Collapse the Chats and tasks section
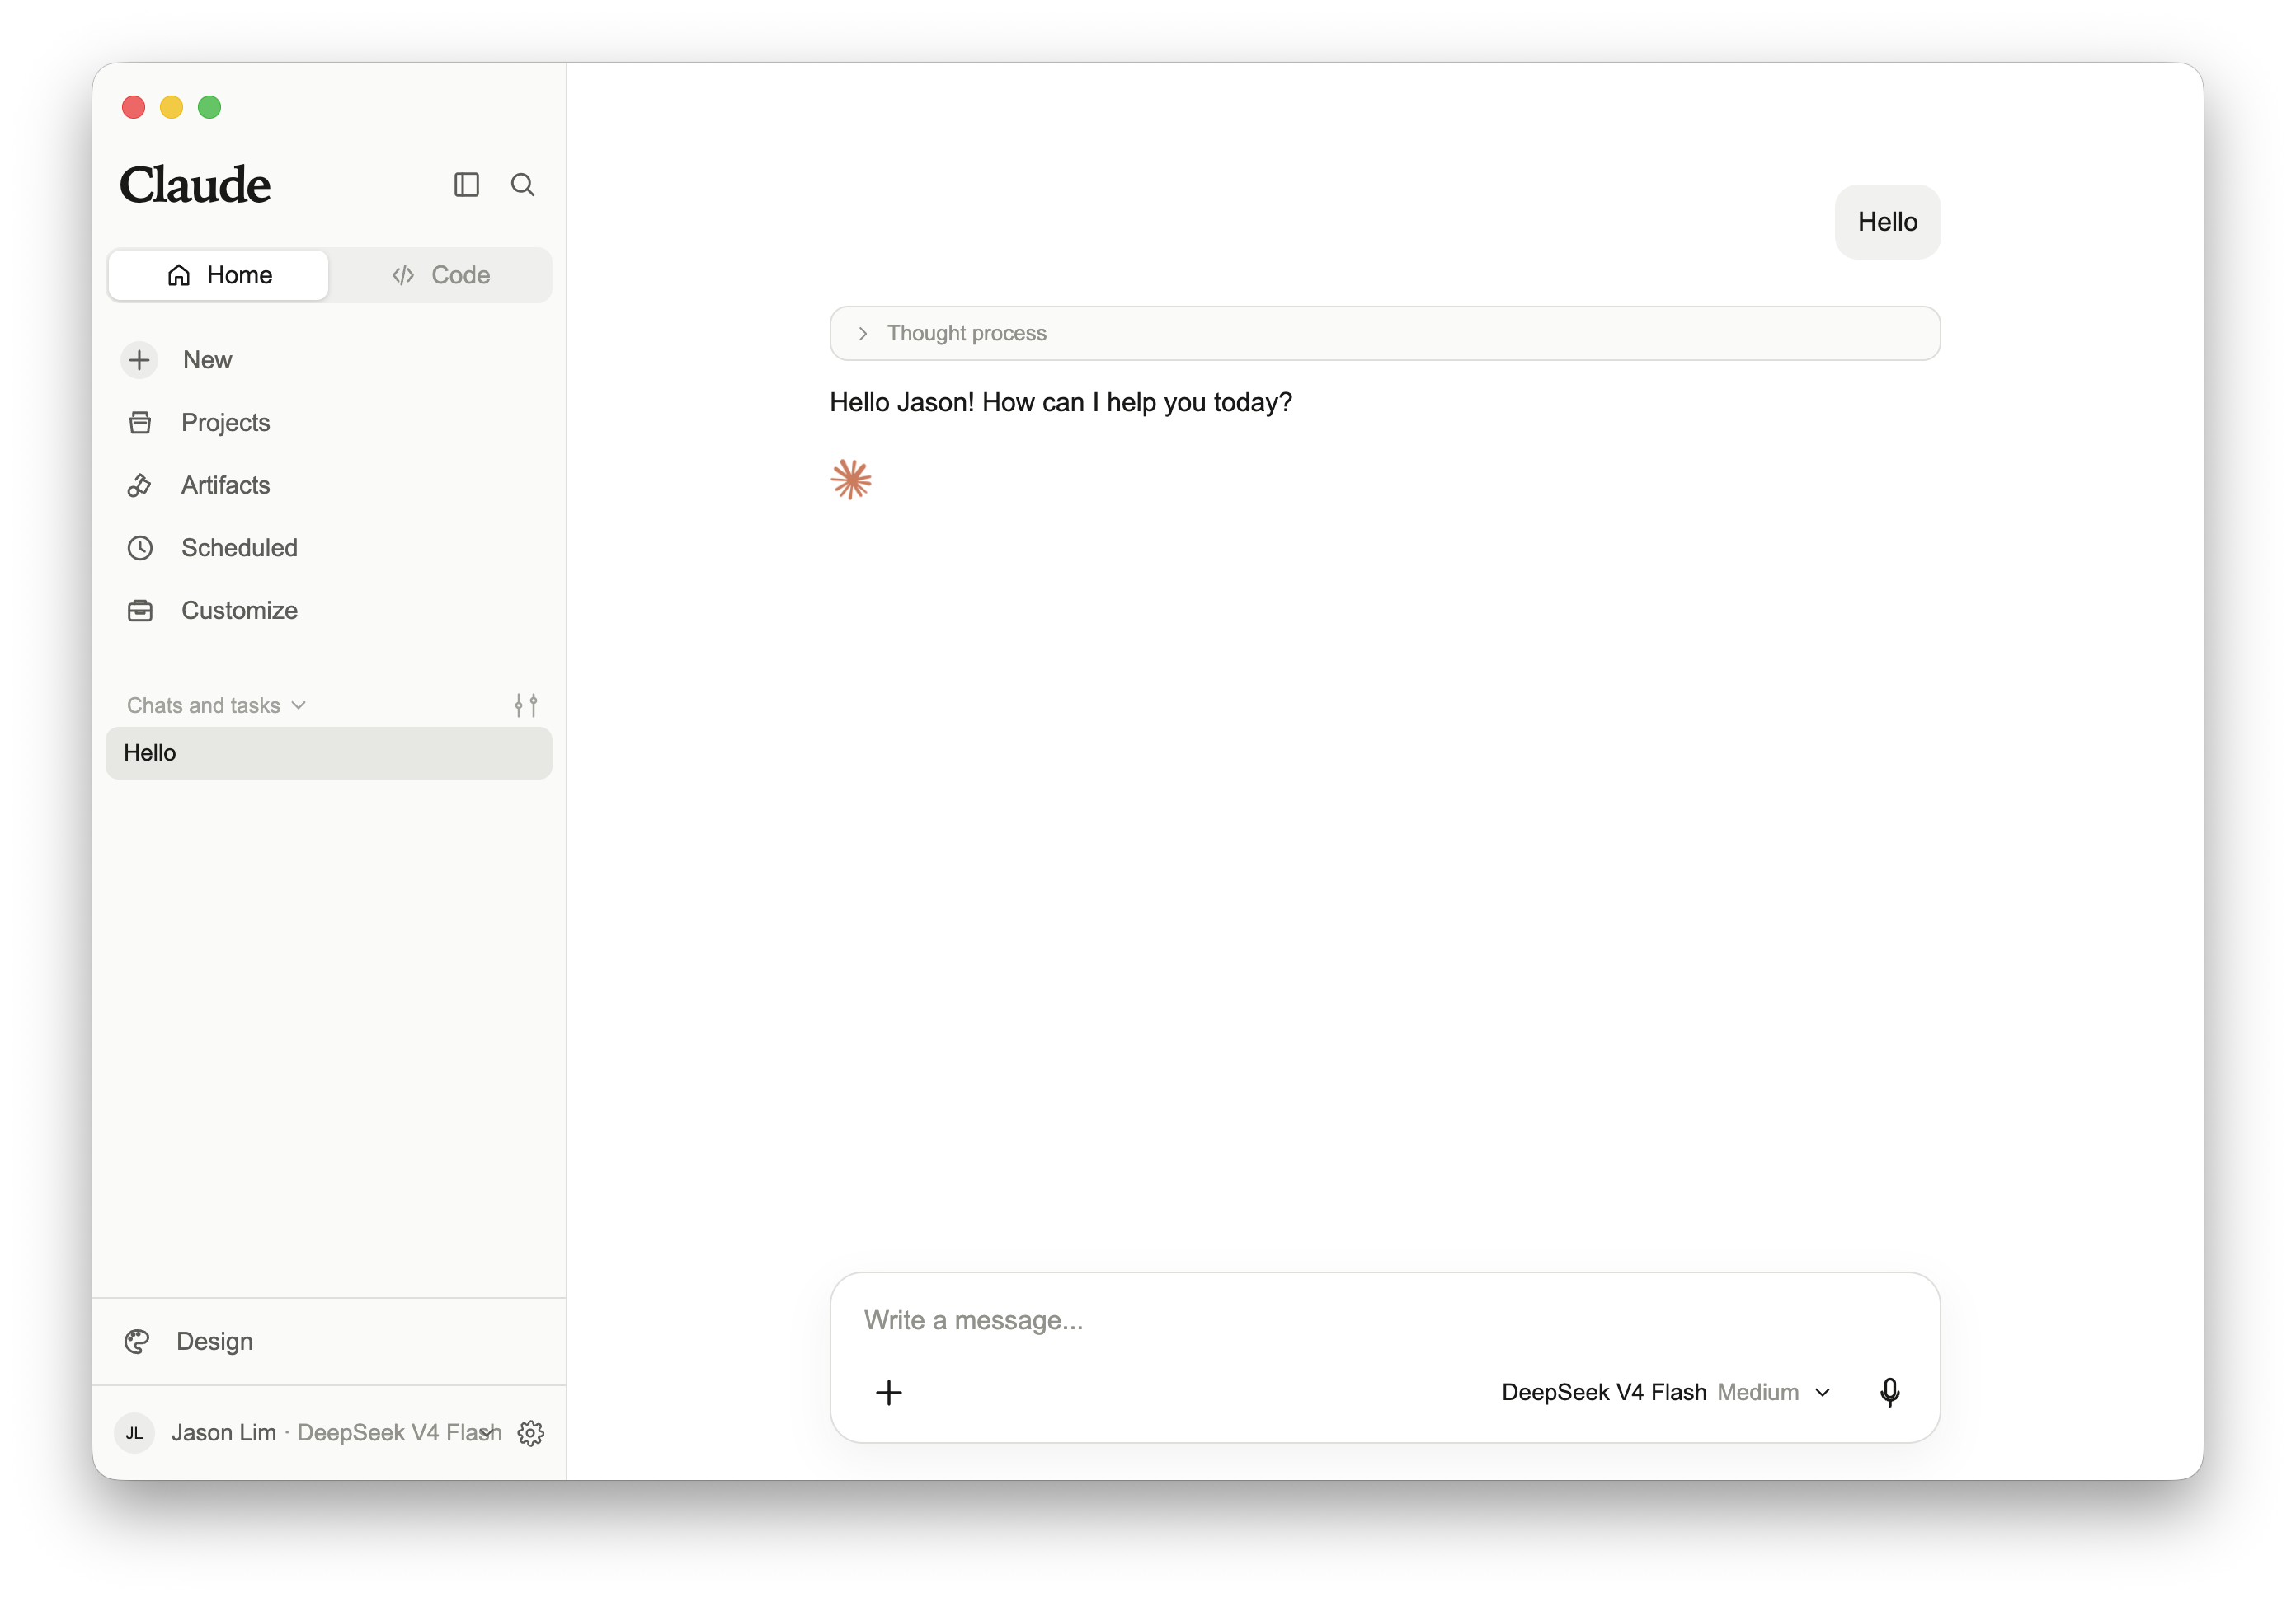Screen dimensions: 2296x1602 (216, 705)
